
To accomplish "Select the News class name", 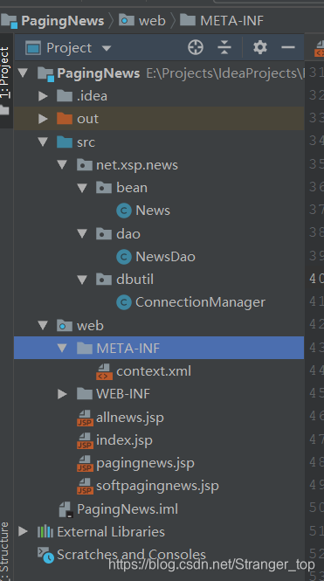I will click(153, 211).
